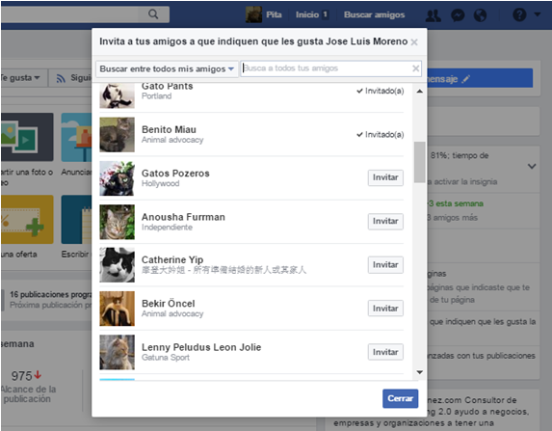
Task: Open 'Buscar entre todos mis amigos' dropdown
Action: (x=167, y=68)
